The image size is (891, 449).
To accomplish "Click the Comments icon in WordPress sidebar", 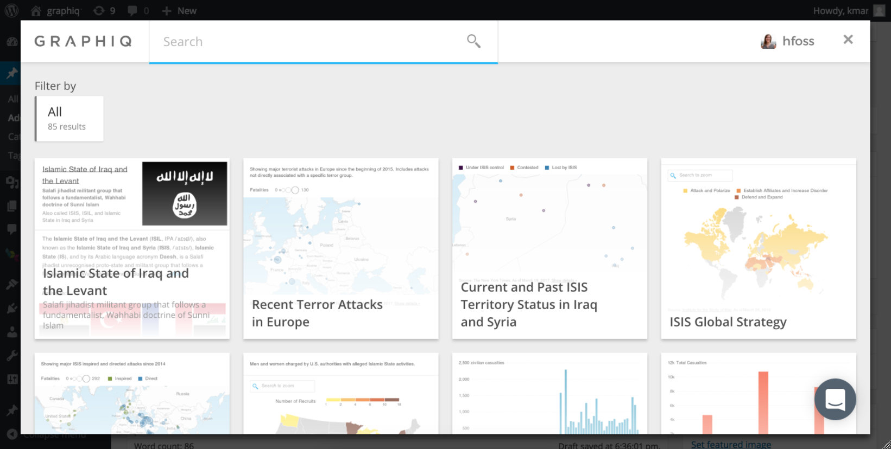I will (11, 229).
